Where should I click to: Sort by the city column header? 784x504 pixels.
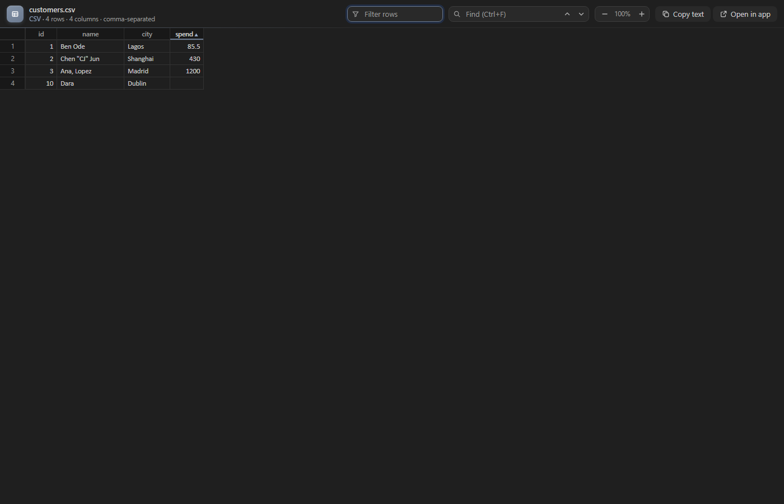click(x=147, y=34)
